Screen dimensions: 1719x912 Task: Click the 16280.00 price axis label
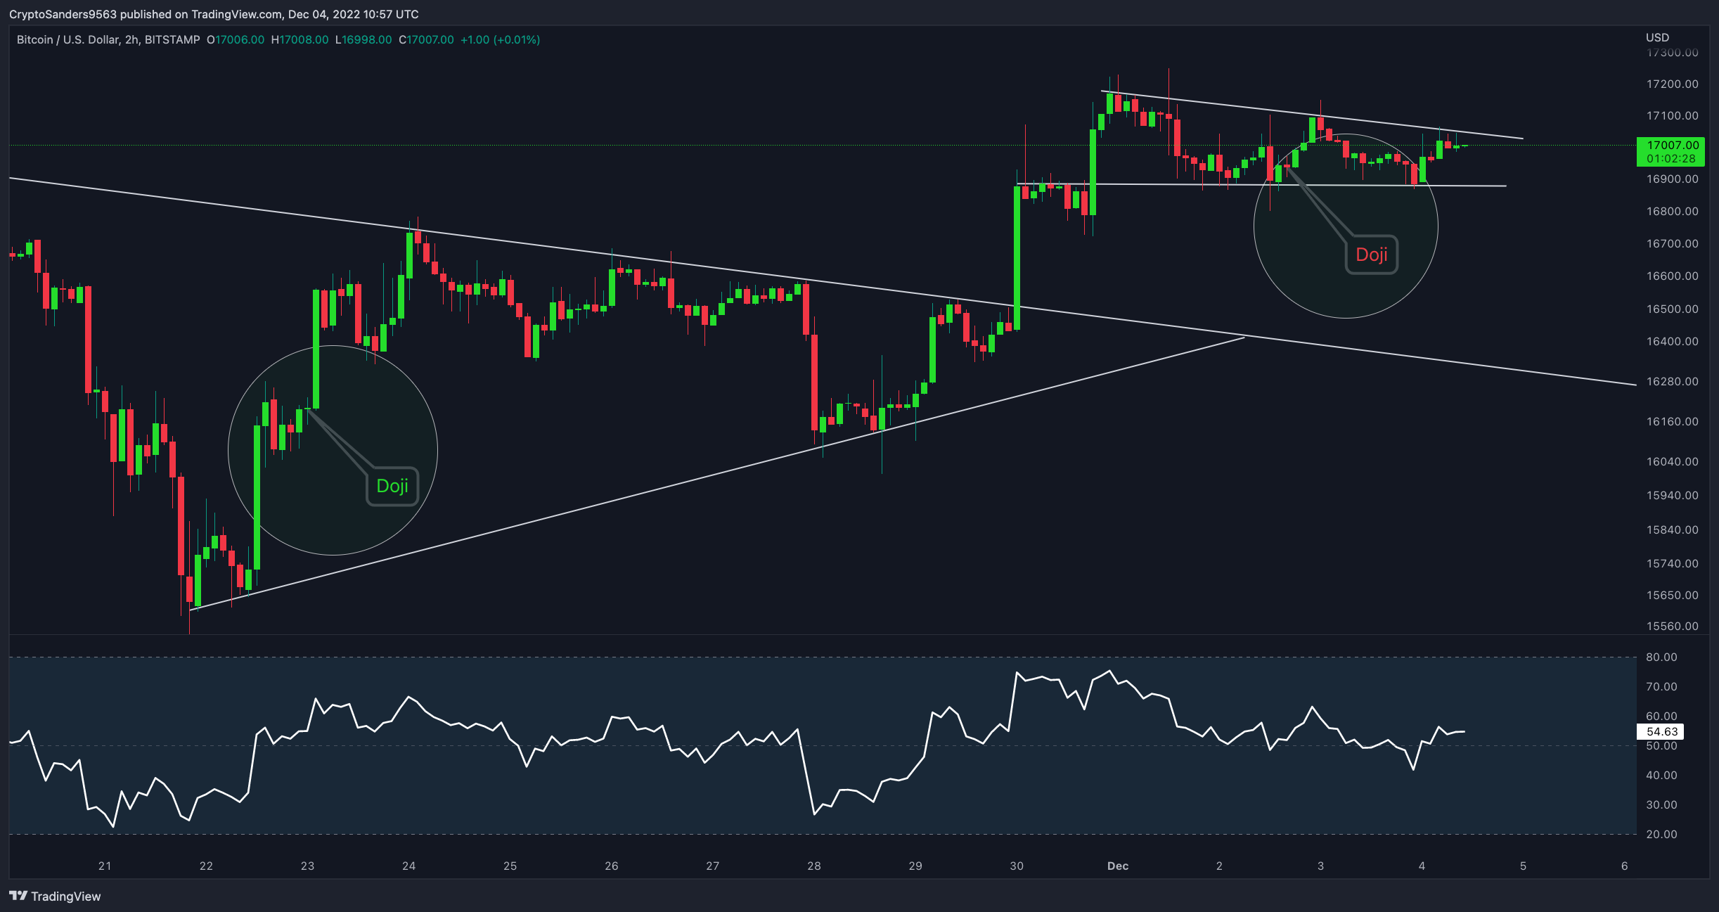tap(1672, 381)
